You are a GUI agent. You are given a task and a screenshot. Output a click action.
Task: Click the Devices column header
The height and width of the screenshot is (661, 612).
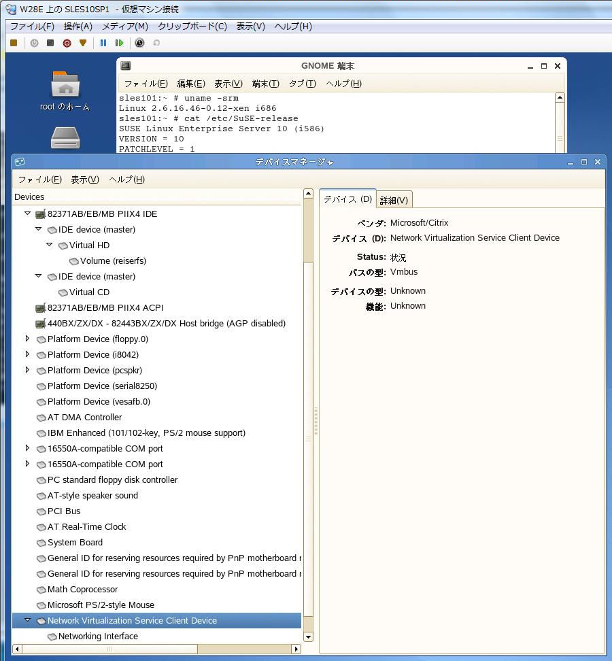pos(157,197)
